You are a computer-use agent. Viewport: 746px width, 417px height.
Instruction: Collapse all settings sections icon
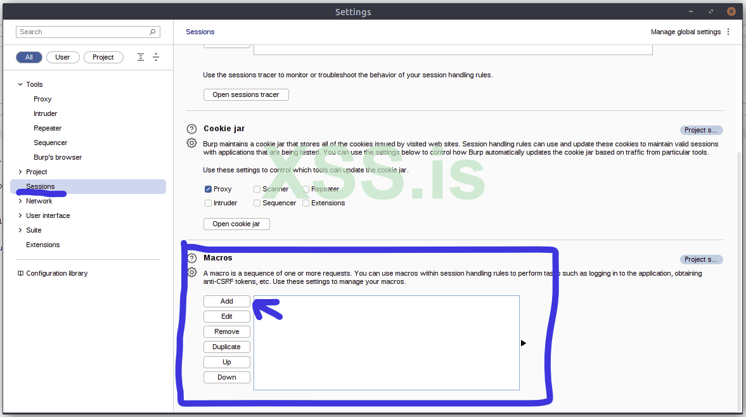click(156, 57)
